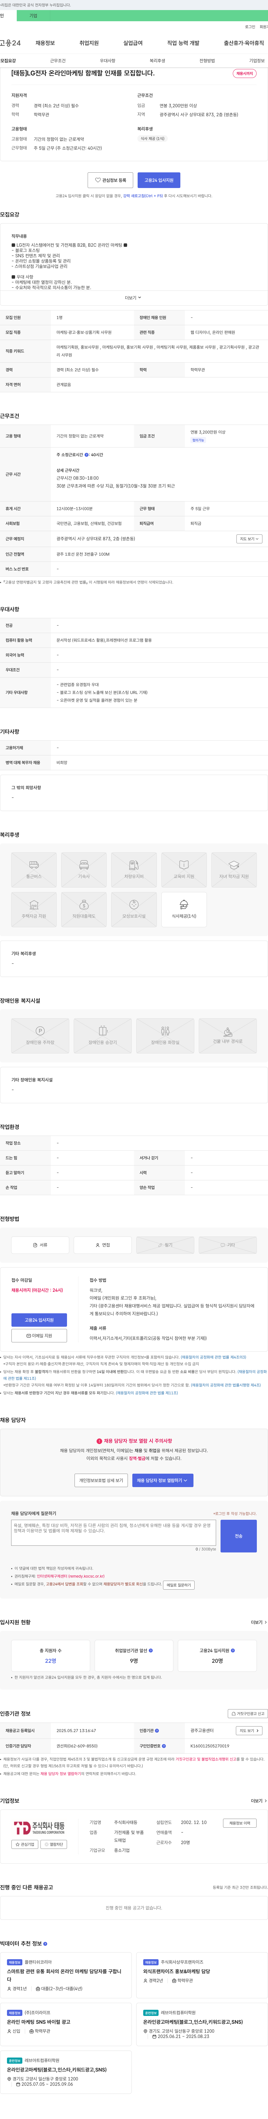Open 스마트컴 관련 유통 회사 마케팅 recommendation
The image size is (268, 2119).
pos(66,1975)
